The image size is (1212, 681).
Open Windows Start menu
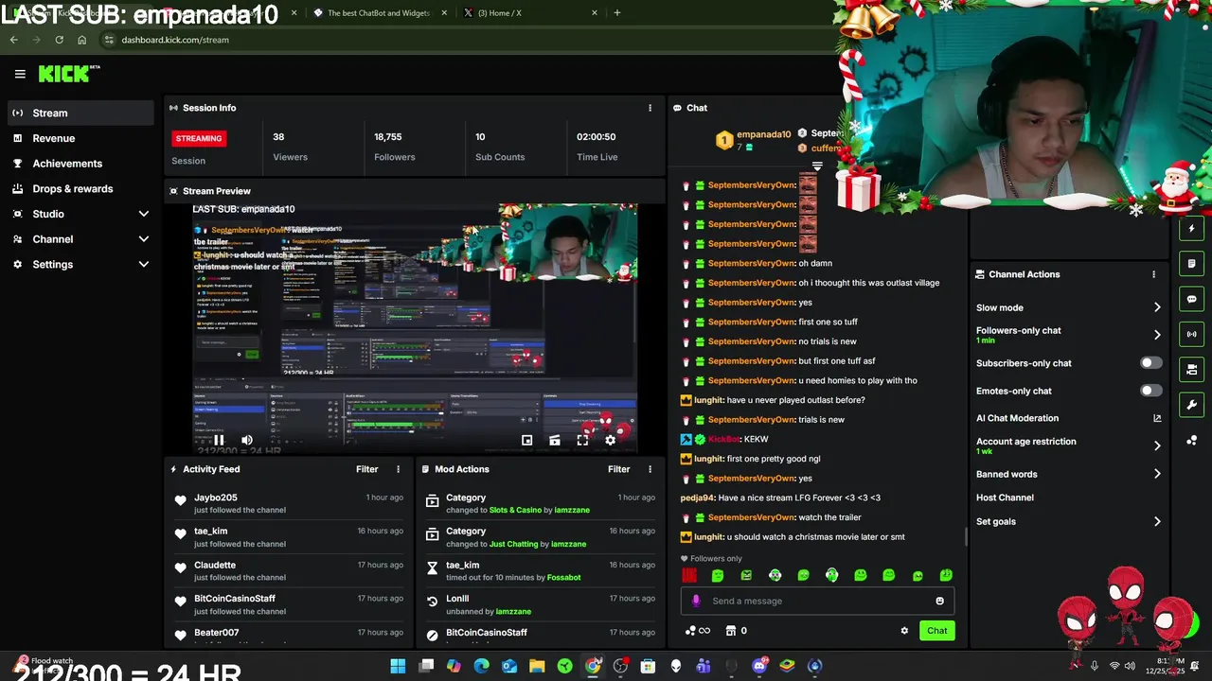coord(398,666)
